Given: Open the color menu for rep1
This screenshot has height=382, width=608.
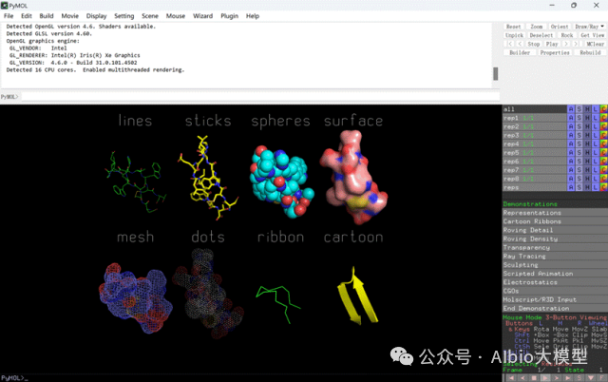Looking at the screenshot, I should pos(603,118).
